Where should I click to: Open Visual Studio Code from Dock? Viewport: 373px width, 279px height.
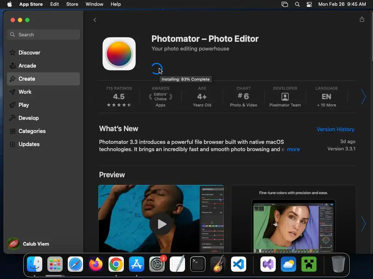click(239, 264)
